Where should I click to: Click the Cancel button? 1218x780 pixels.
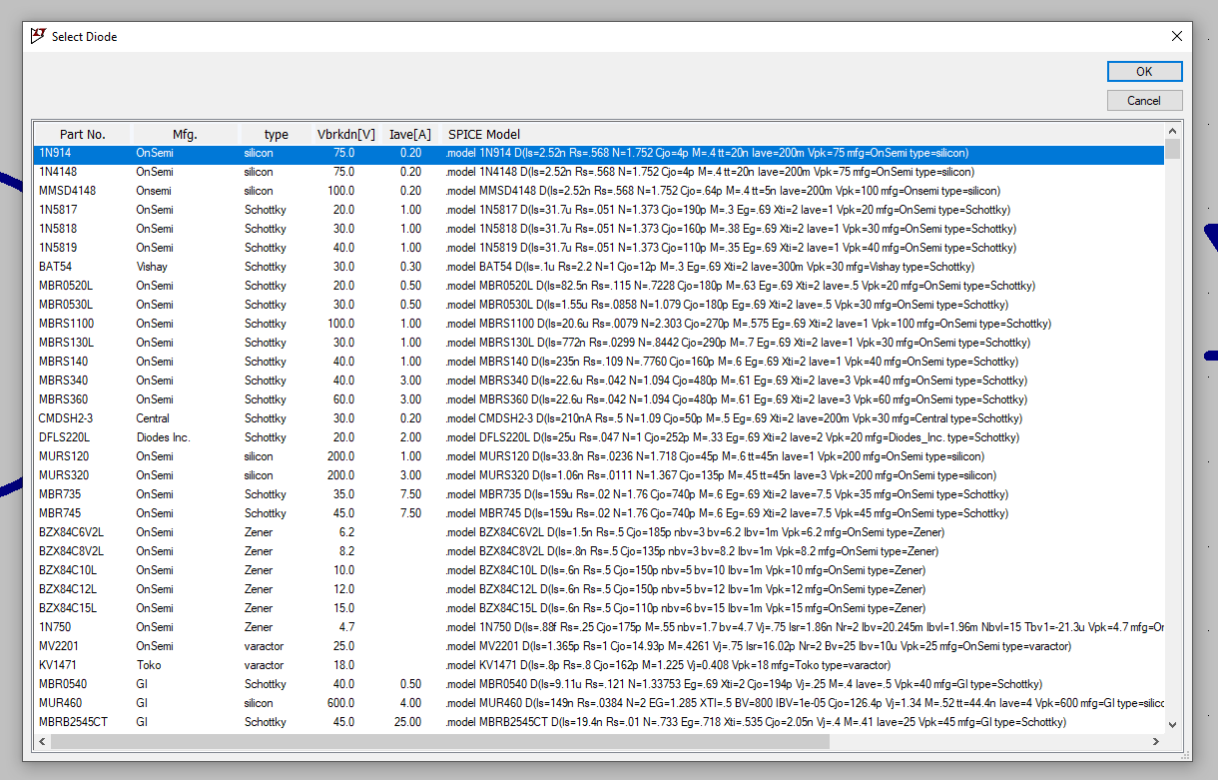pyautogui.click(x=1144, y=100)
